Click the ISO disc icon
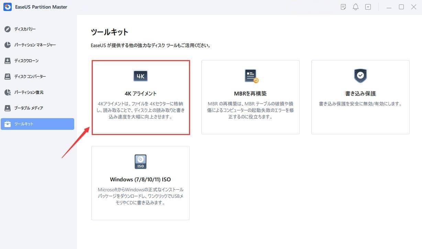This screenshot has height=249, width=422. coord(140,162)
